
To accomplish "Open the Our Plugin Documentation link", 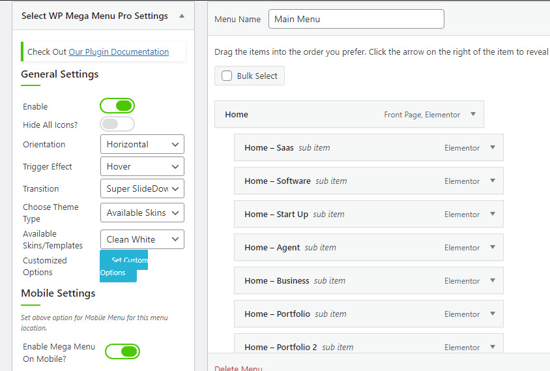I will [119, 52].
